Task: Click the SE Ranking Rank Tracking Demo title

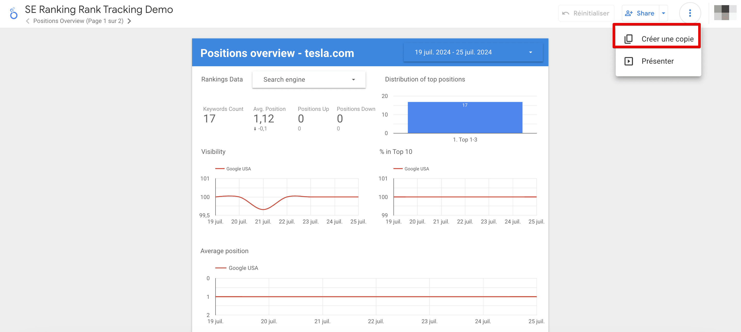Action: tap(99, 10)
